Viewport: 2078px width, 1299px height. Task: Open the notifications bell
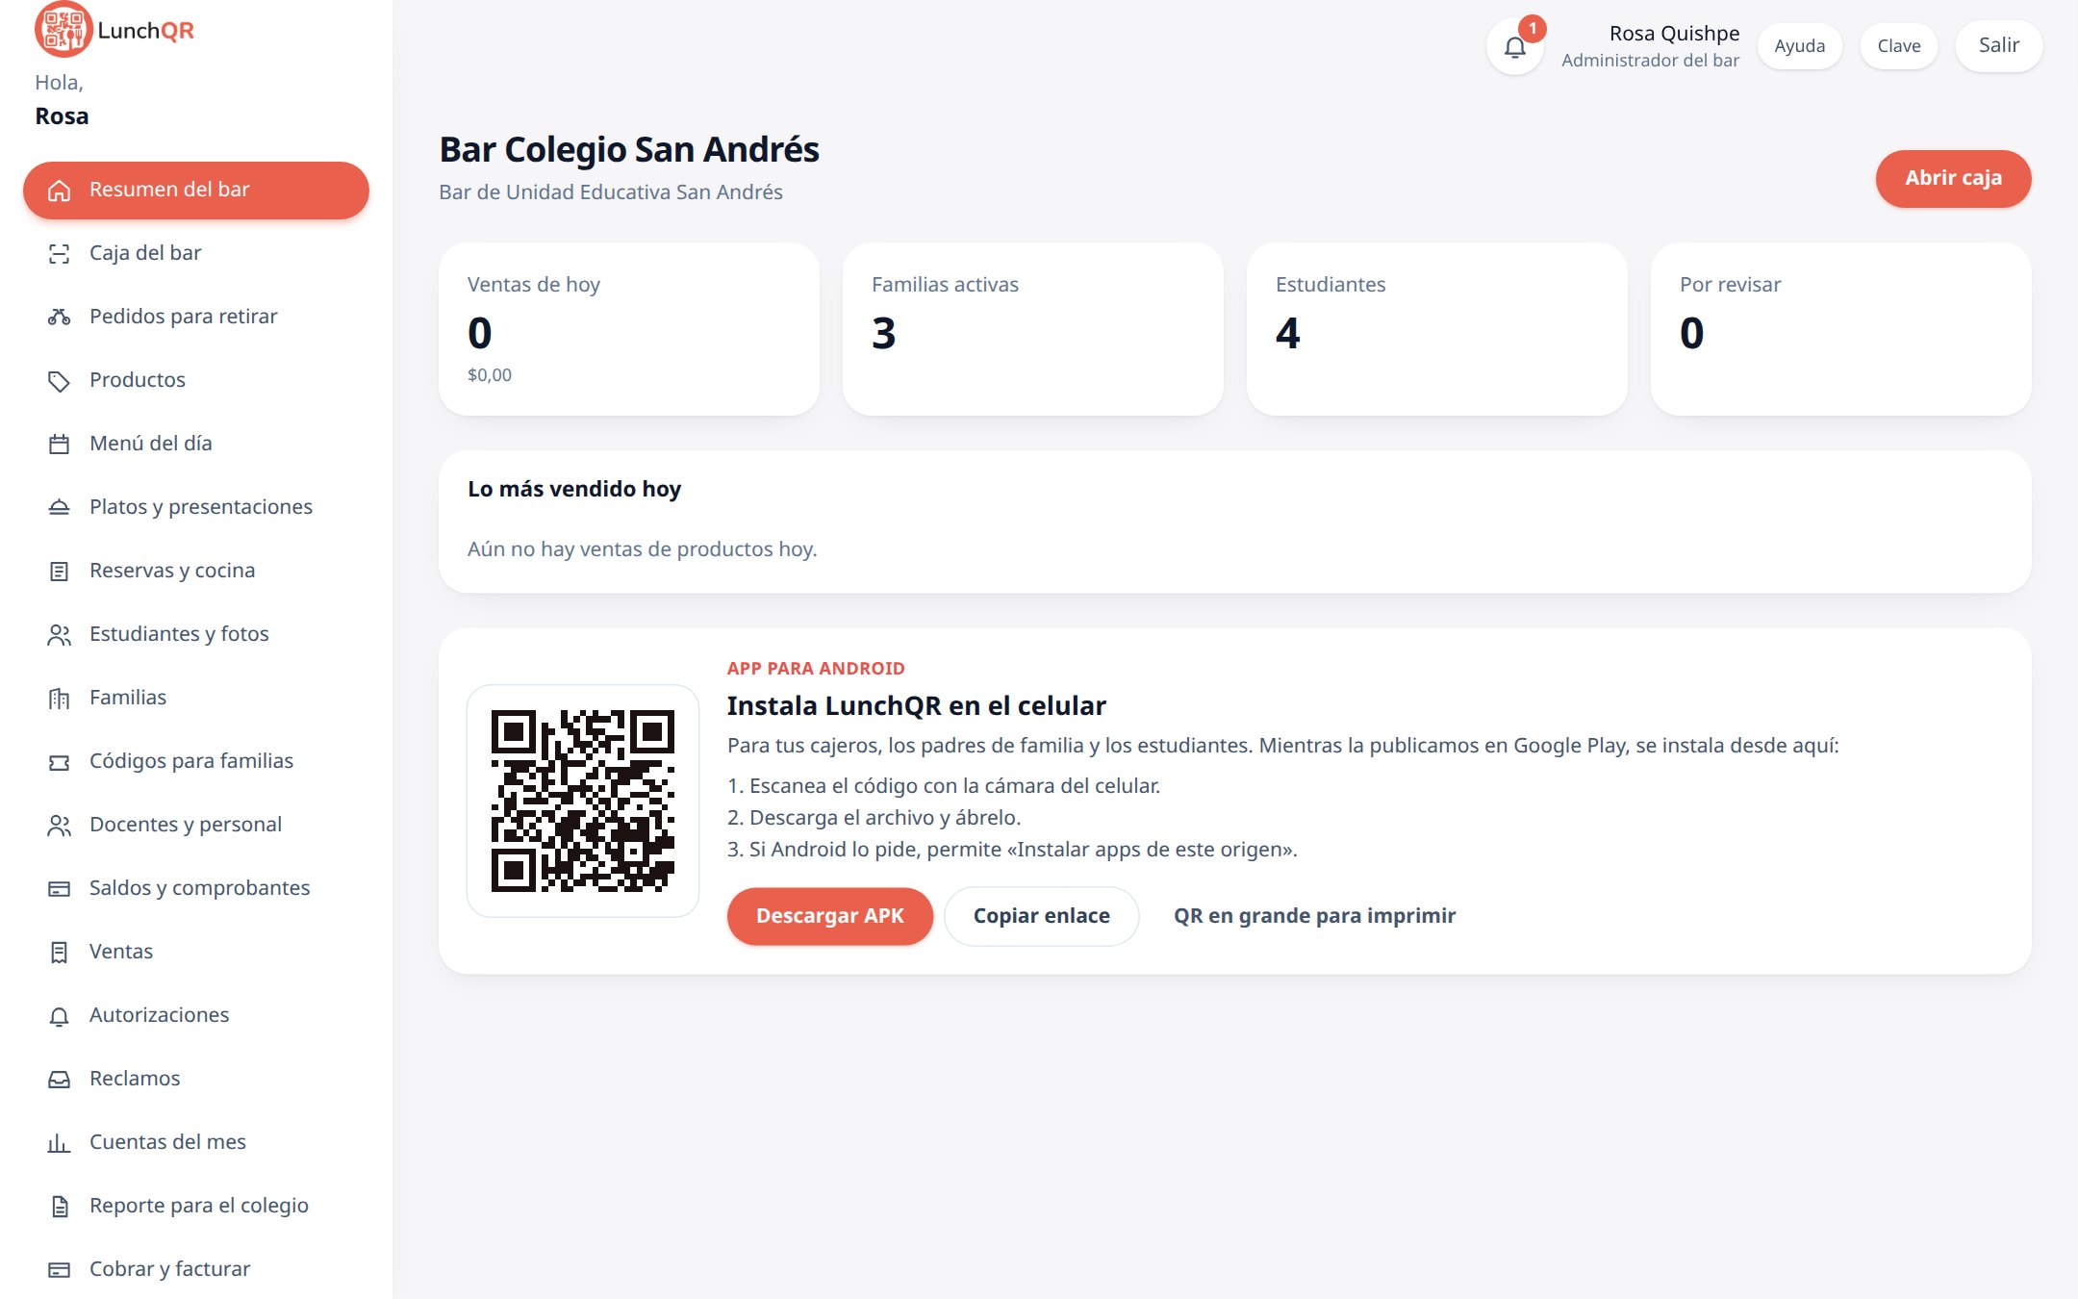[1515, 46]
